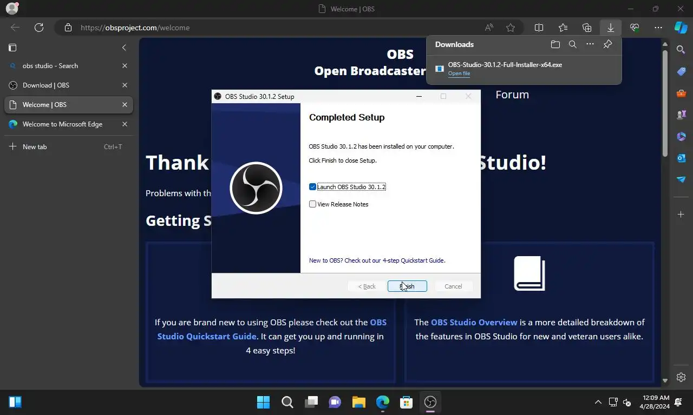Screen dimensions: 693x415
Task: Open Edge Settings and more menu
Action: (658, 28)
